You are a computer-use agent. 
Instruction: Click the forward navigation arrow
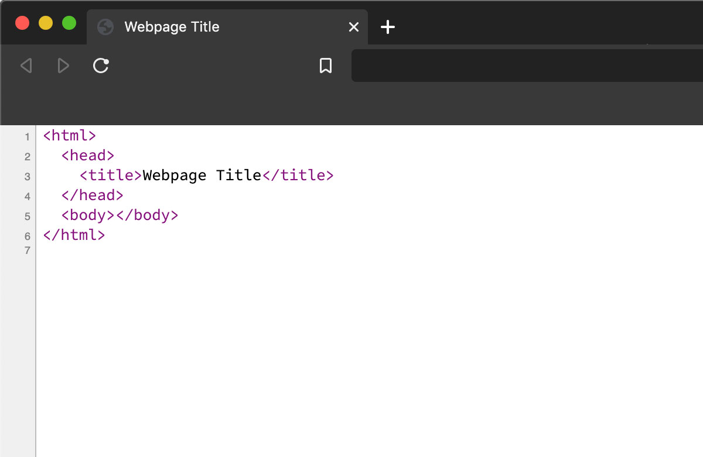63,66
